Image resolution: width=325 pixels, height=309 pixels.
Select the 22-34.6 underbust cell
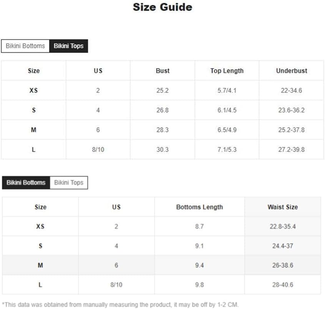point(291,91)
